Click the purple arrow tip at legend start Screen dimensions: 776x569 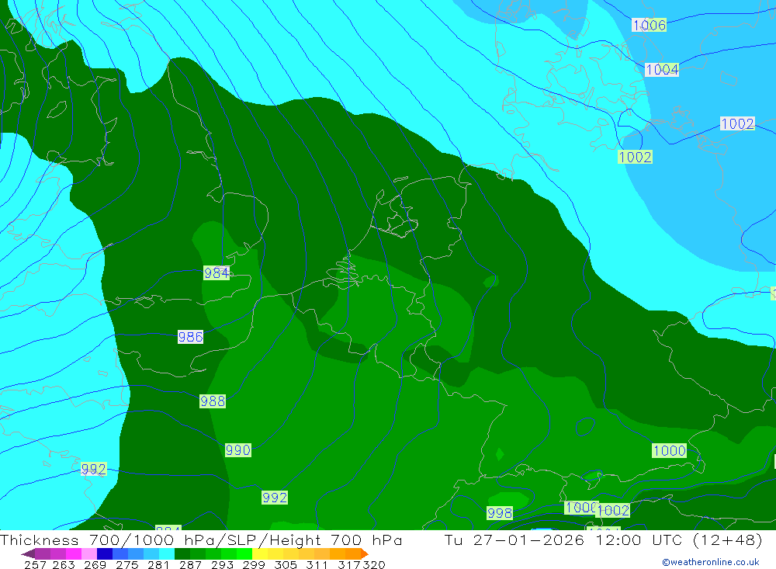click(28, 553)
